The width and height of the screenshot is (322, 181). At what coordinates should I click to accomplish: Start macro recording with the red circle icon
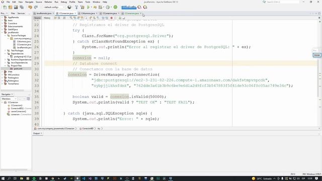point(112,18)
